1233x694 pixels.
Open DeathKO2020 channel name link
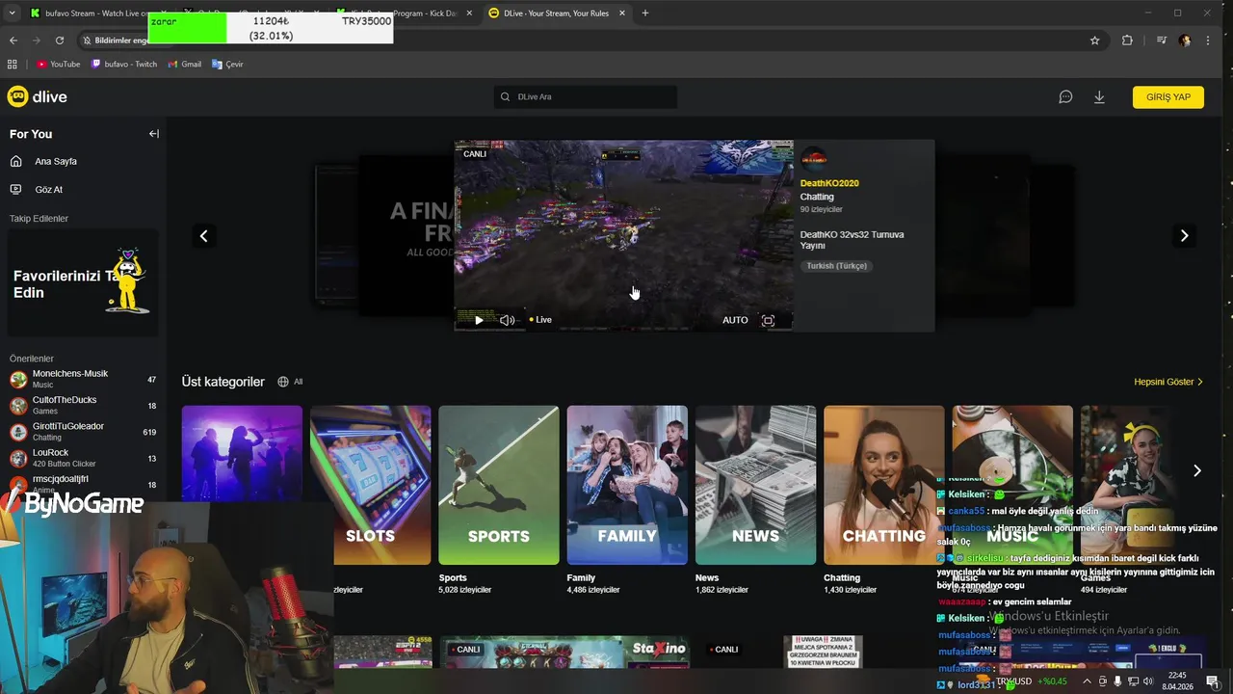coord(829,183)
